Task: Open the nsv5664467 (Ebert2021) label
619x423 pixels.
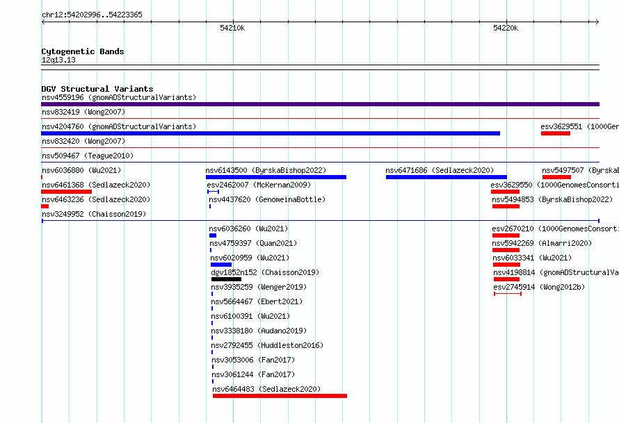Action: point(257,301)
